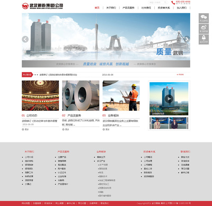Image resolution: width=212 pixels, height=206 pixels.
Task: Open footer link 公司概况
Action: tap(148, 157)
